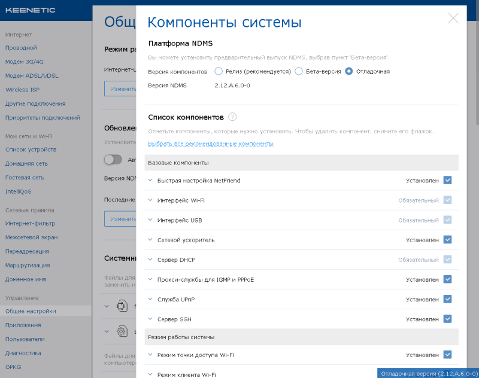Go to Список устройств page
Image resolution: width=479 pixels, height=378 pixels.
[x=31, y=150]
